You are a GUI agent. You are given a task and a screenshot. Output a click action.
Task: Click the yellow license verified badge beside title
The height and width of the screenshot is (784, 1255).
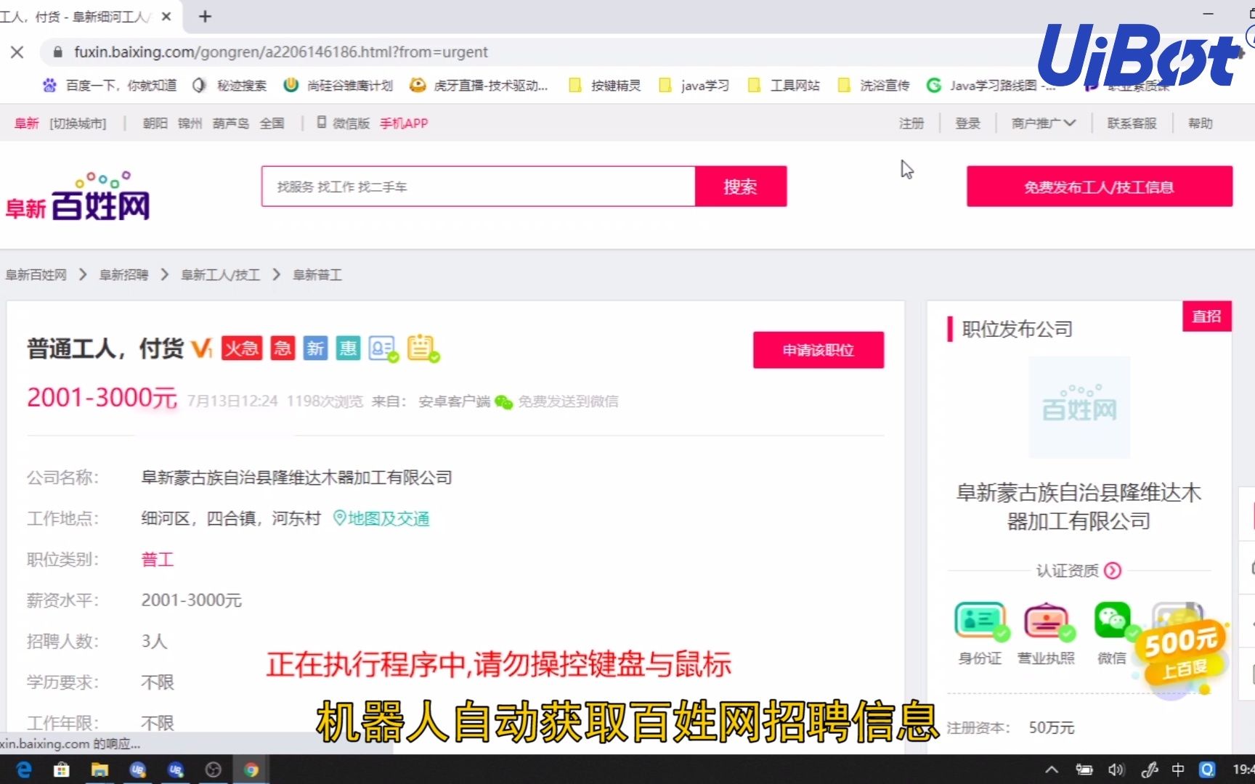coord(423,348)
